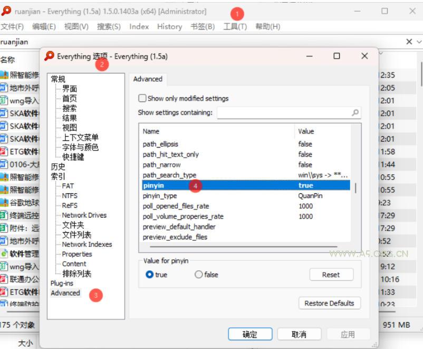Select the true radio button
The height and width of the screenshot is (349, 423).
(x=149, y=275)
